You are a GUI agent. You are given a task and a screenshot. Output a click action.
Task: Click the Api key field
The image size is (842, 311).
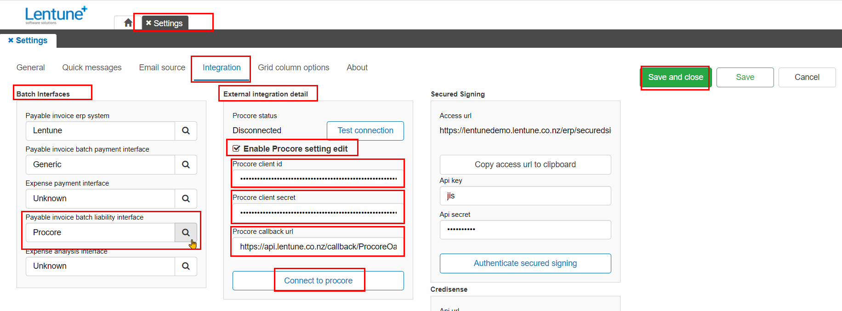click(x=525, y=196)
